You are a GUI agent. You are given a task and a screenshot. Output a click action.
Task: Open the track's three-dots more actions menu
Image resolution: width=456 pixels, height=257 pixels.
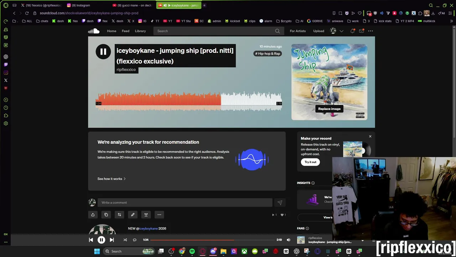pos(159,215)
